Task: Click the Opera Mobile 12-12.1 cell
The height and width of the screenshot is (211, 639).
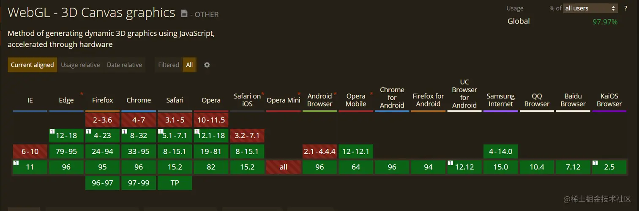Action: 356,151
